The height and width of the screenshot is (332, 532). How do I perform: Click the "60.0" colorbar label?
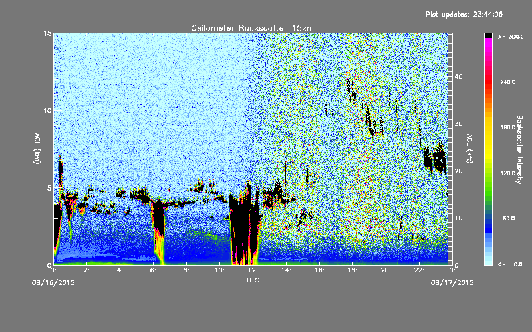click(509, 219)
